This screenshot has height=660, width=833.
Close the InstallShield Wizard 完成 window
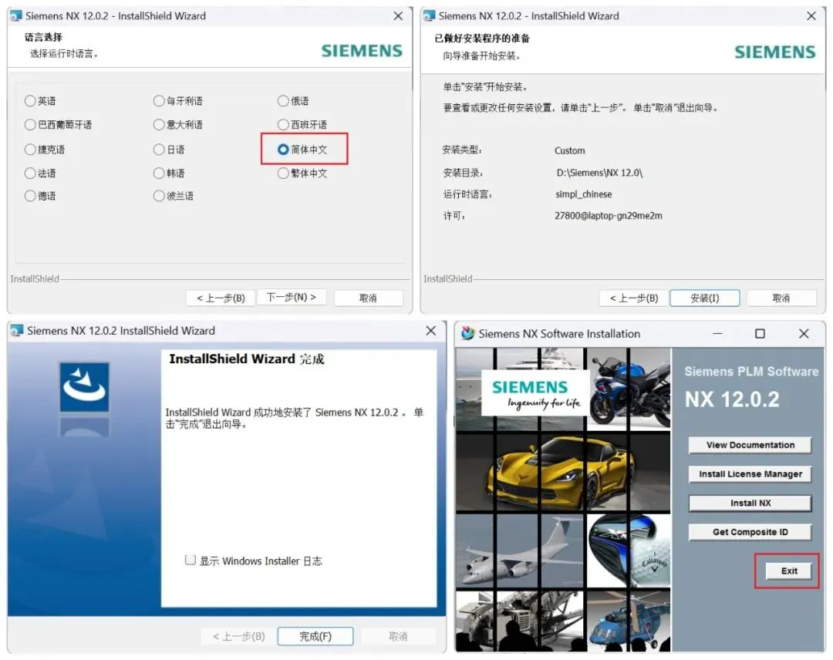tap(431, 331)
